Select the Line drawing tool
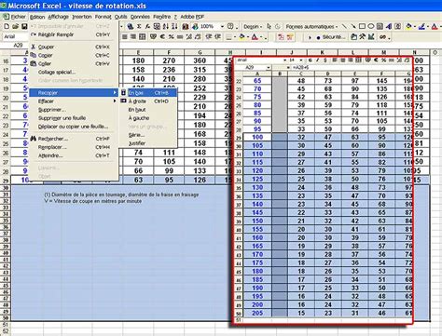 (344, 27)
